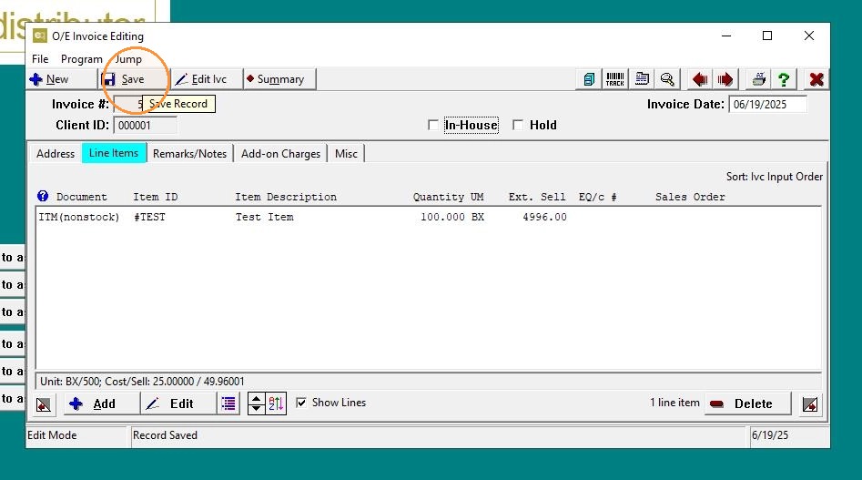The width and height of the screenshot is (862, 480).
Task: Click the Summary button
Action: [279, 79]
